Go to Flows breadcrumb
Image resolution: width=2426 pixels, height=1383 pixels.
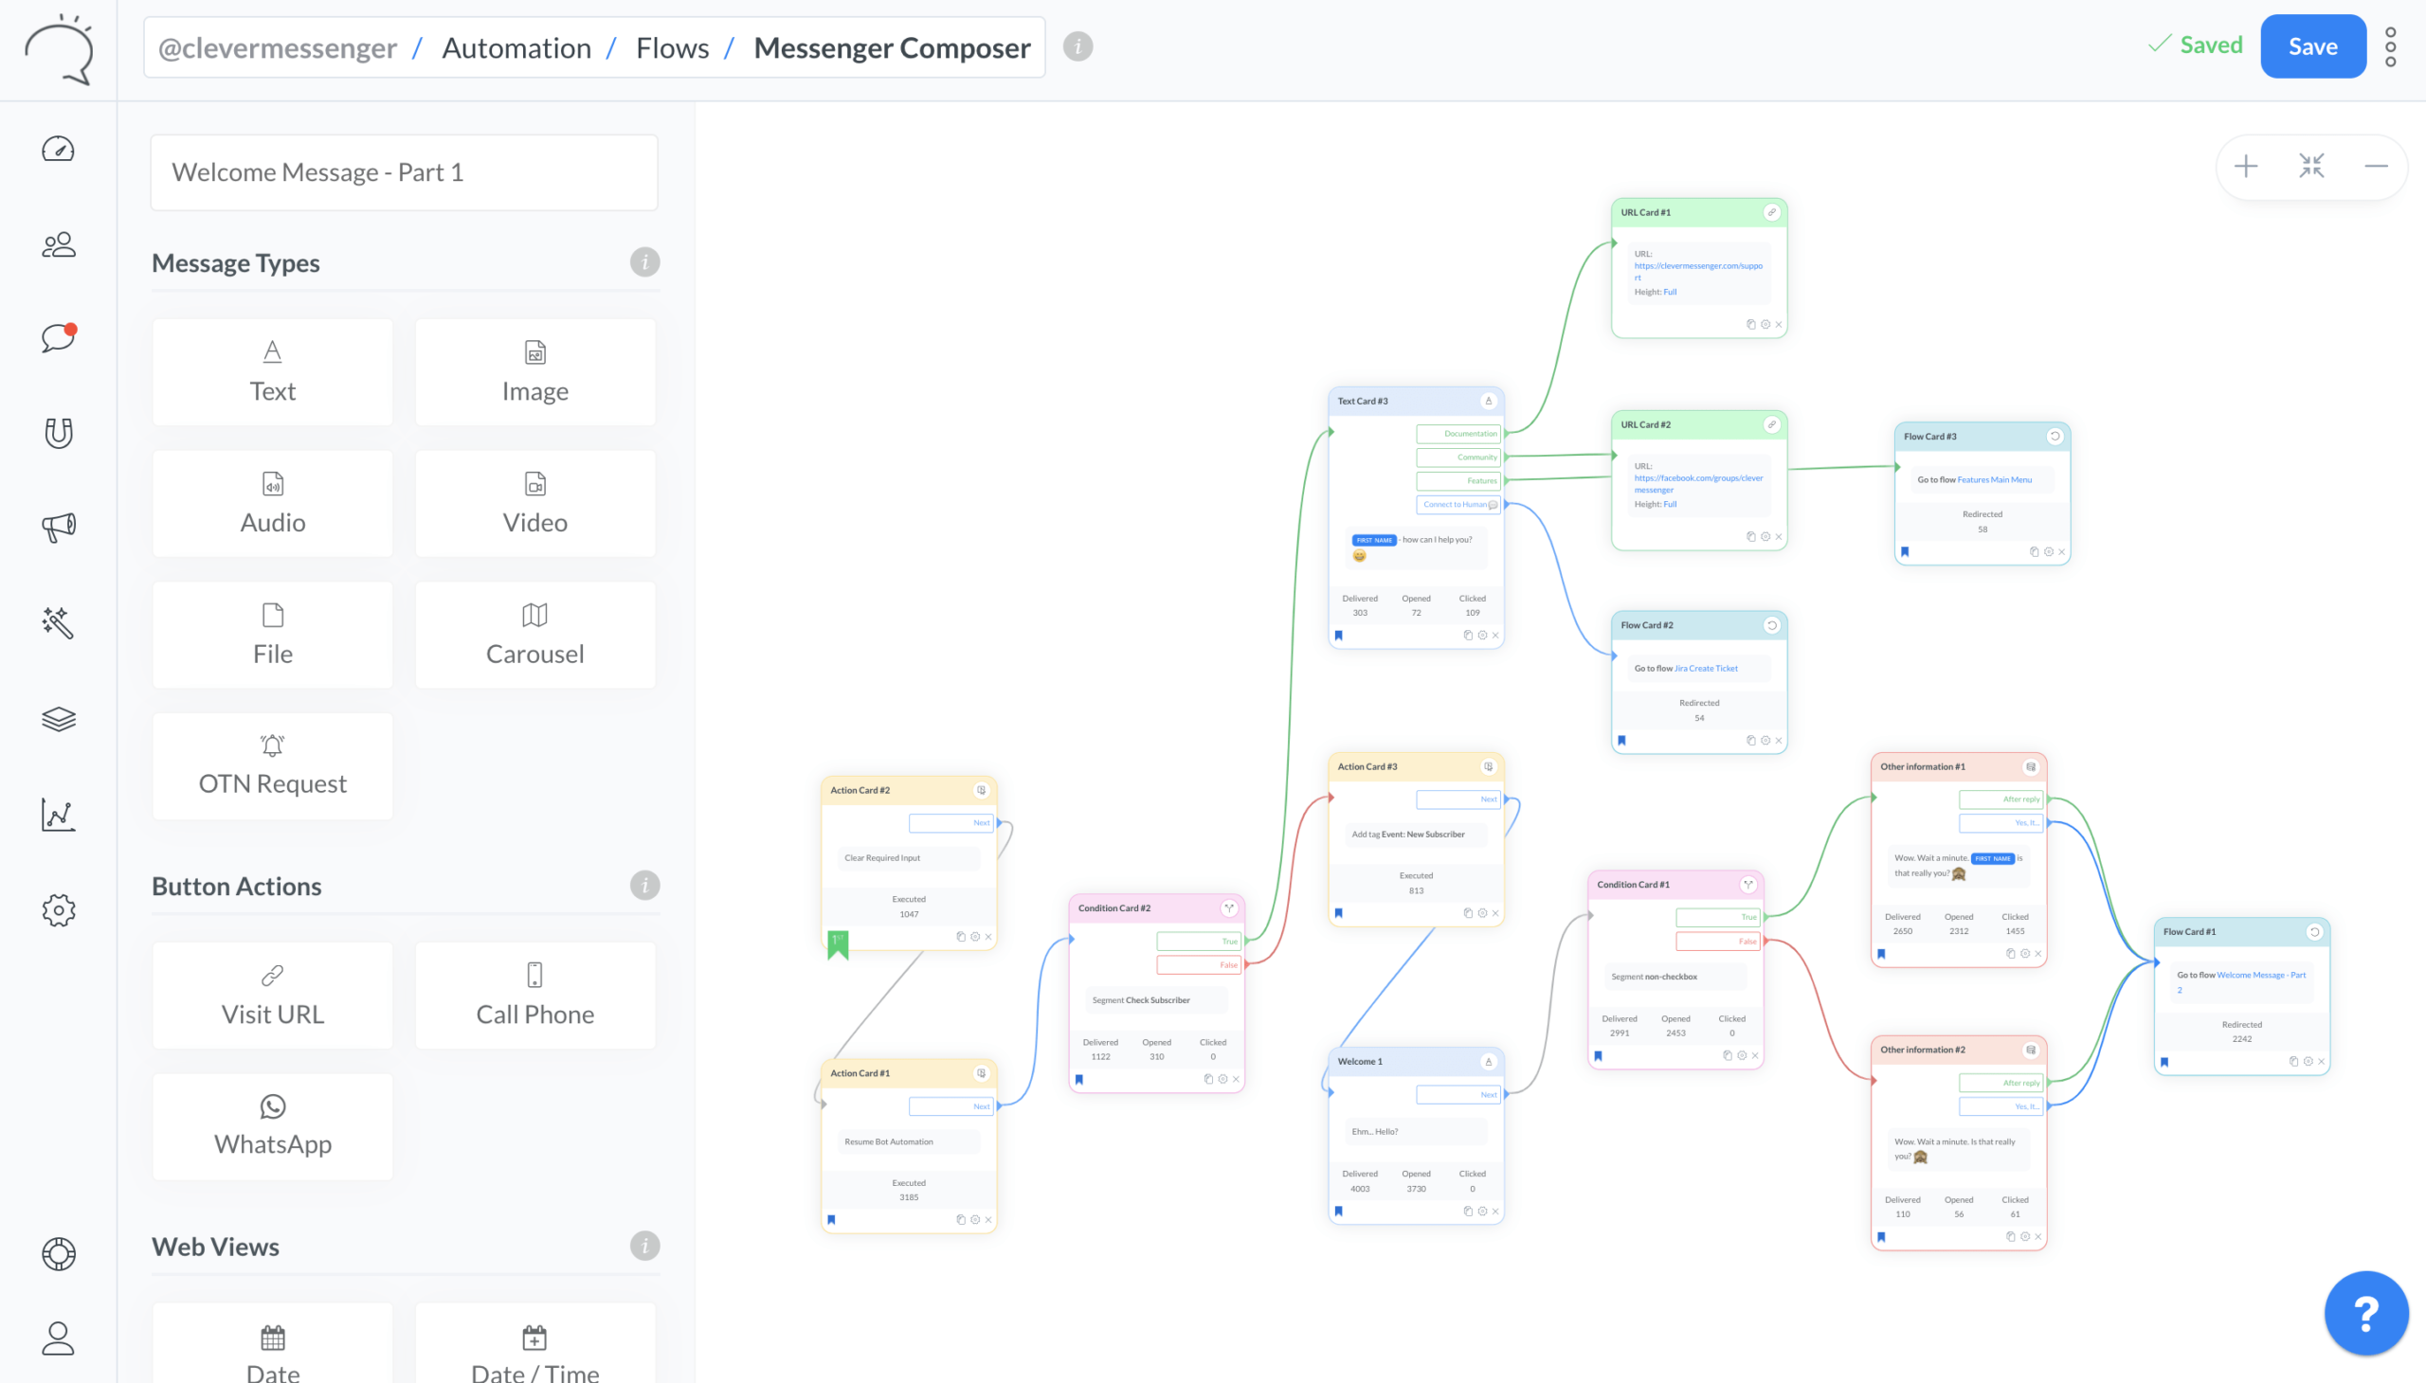(x=672, y=47)
